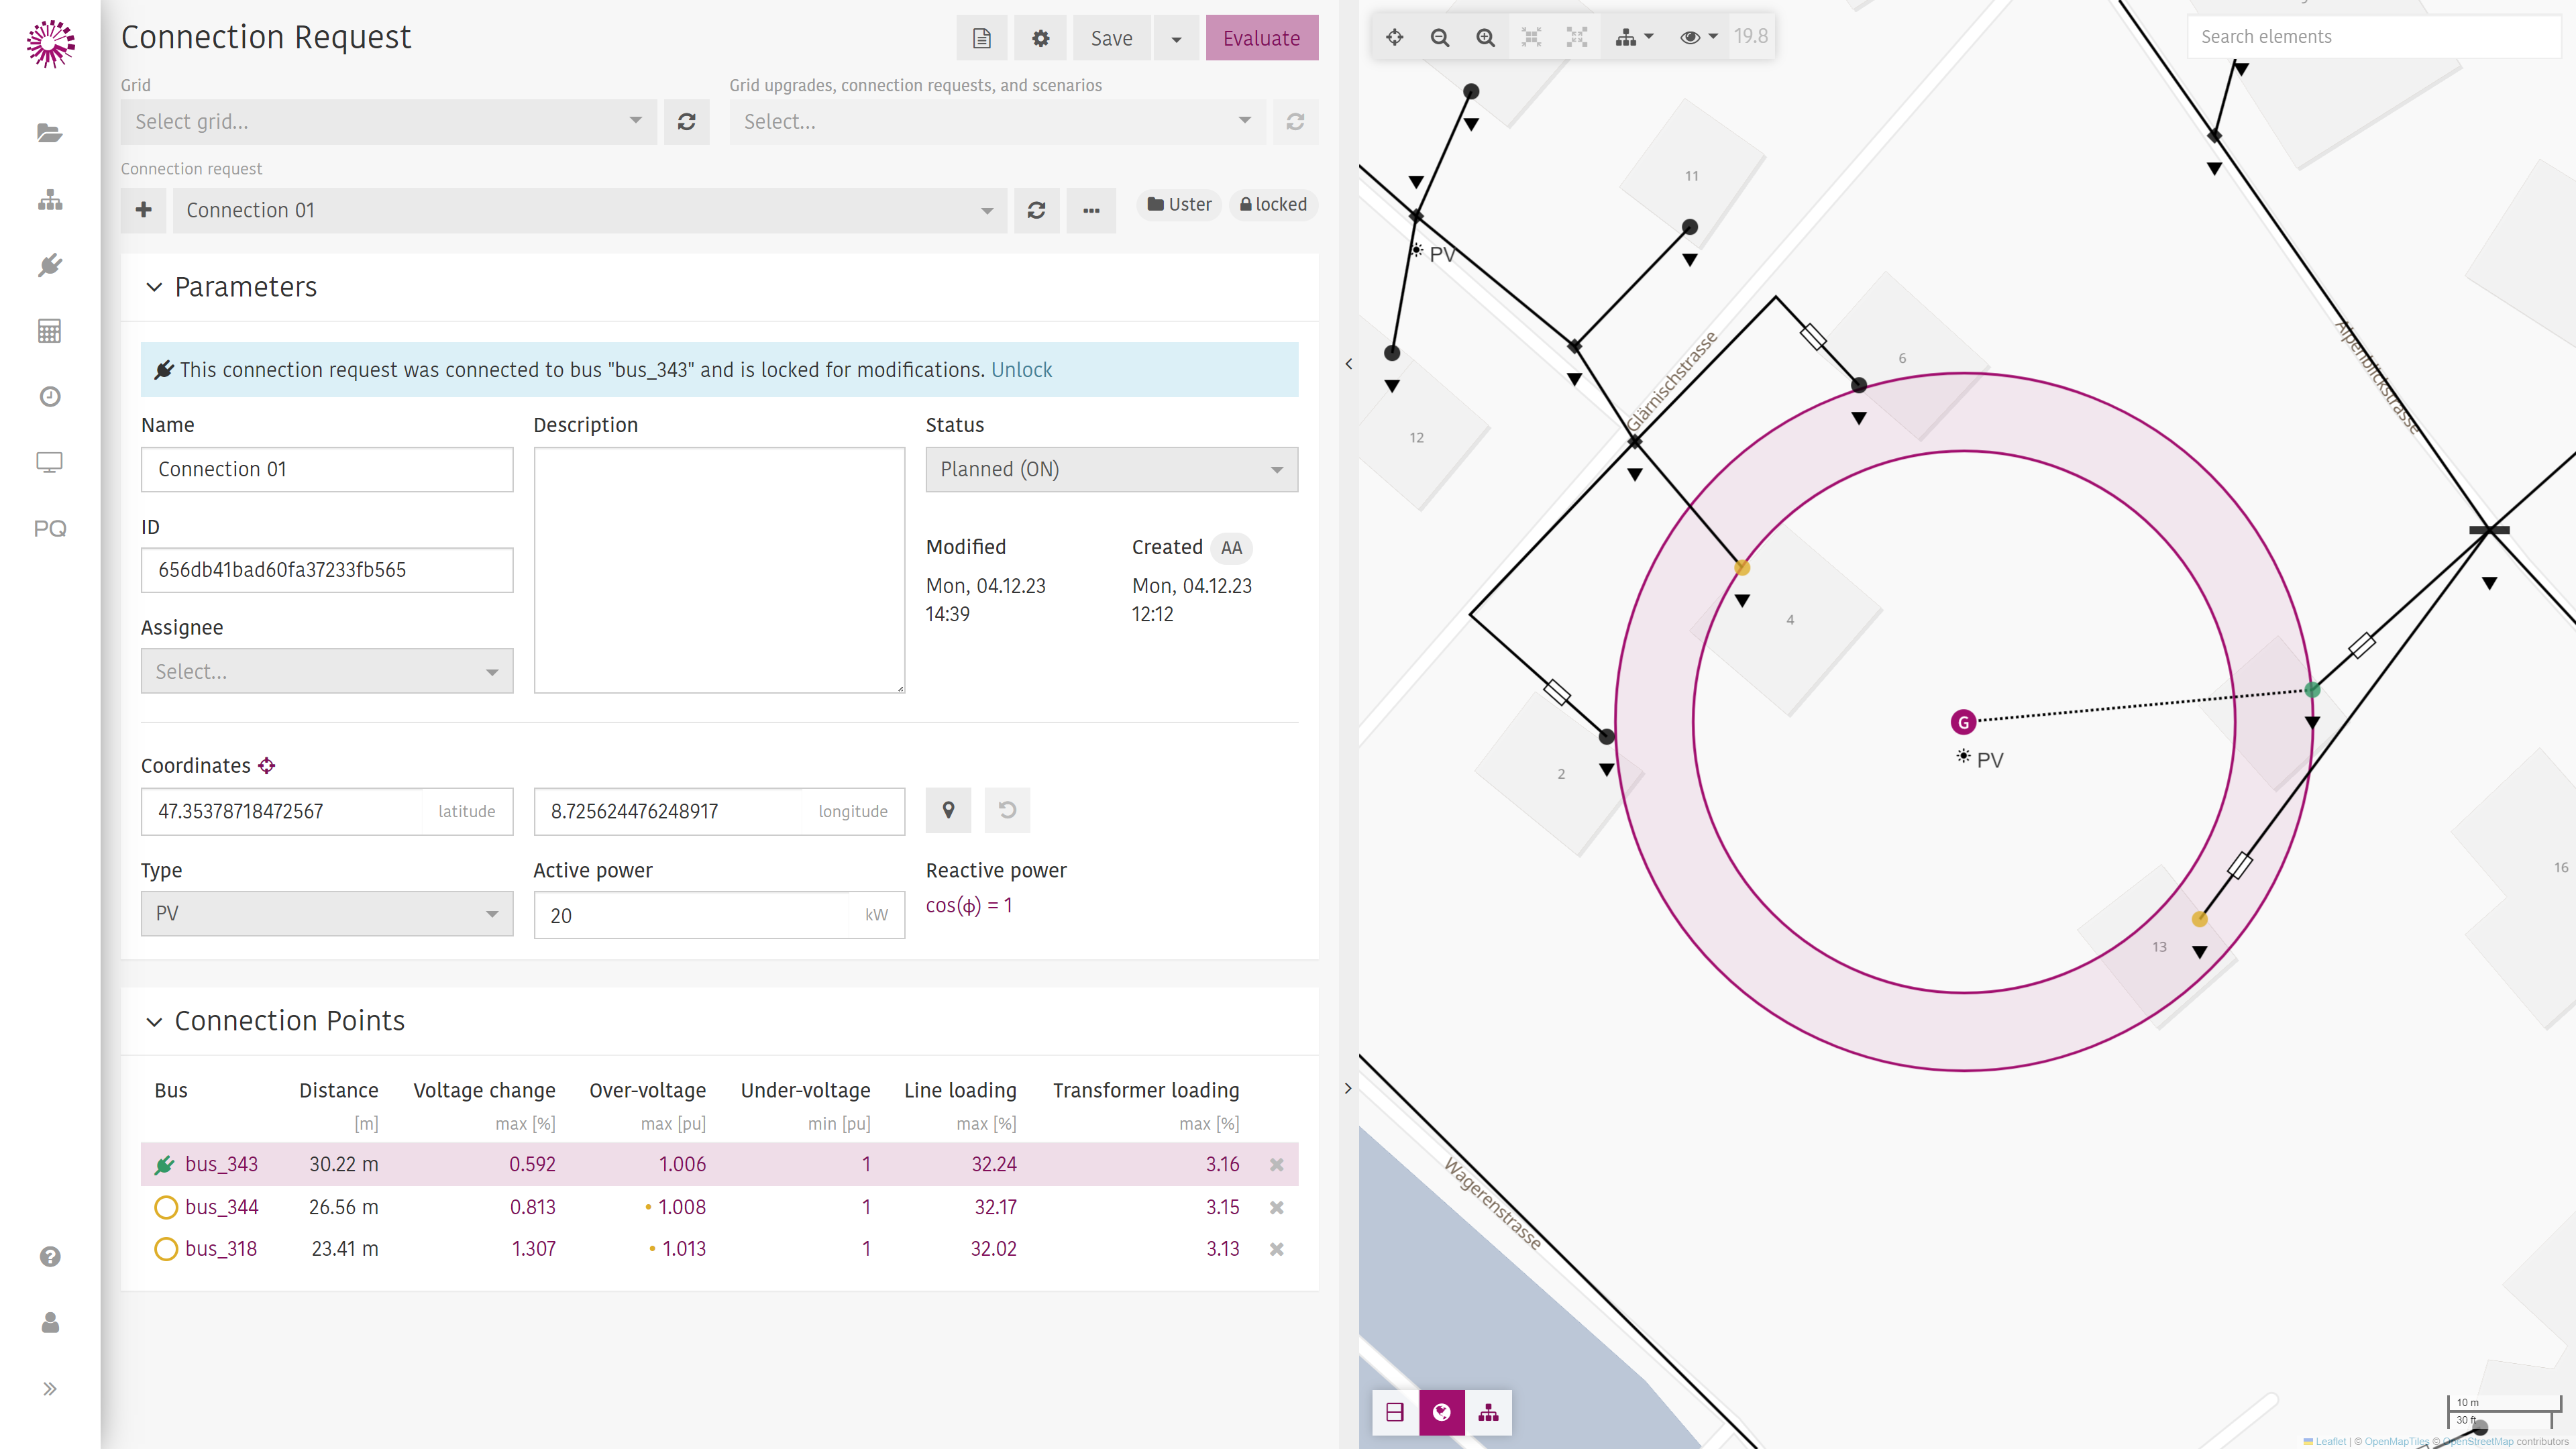Open the monitor display sidebar icon
This screenshot has width=2576, height=1449.
click(50, 462)
